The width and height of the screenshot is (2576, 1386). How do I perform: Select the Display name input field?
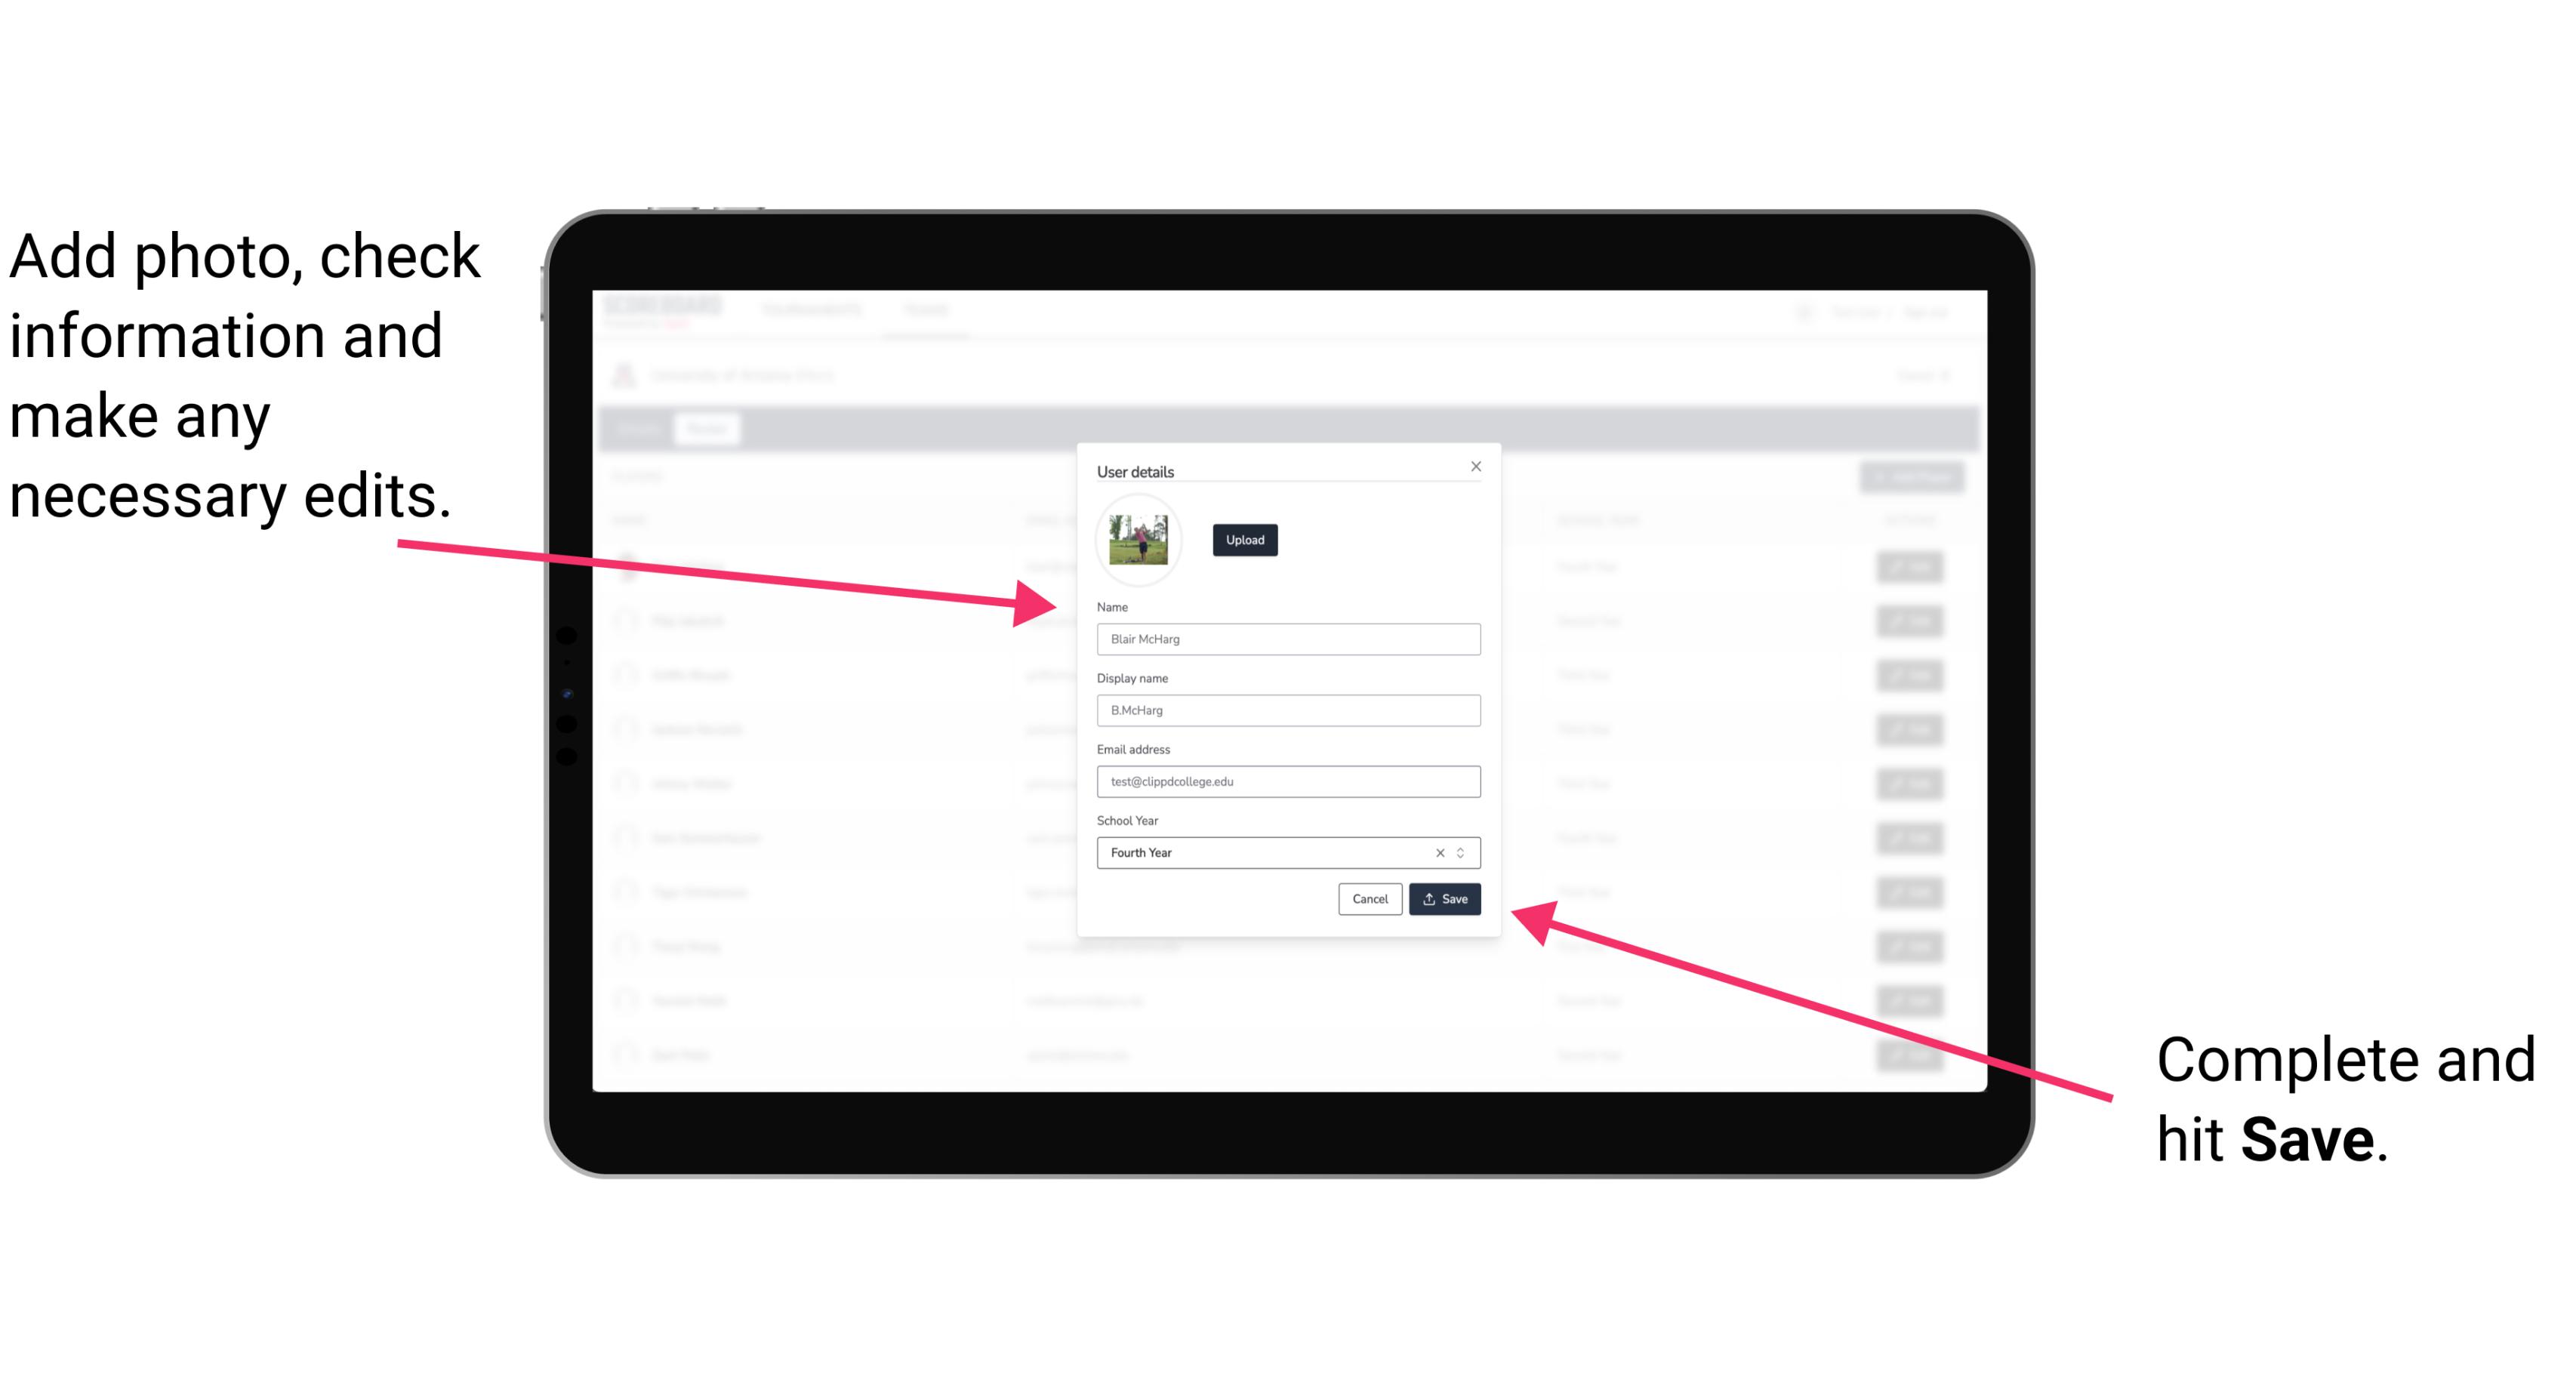click(1286, 710)
